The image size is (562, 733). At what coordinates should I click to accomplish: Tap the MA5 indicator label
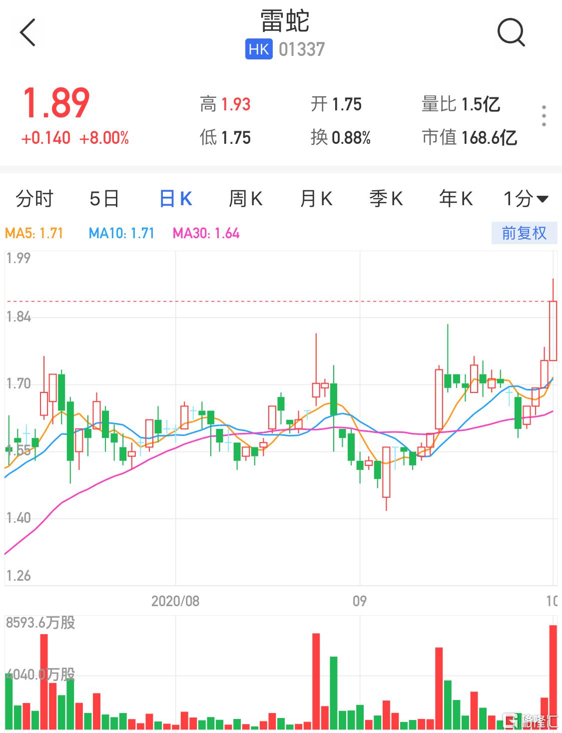click(x=34, y=233)
